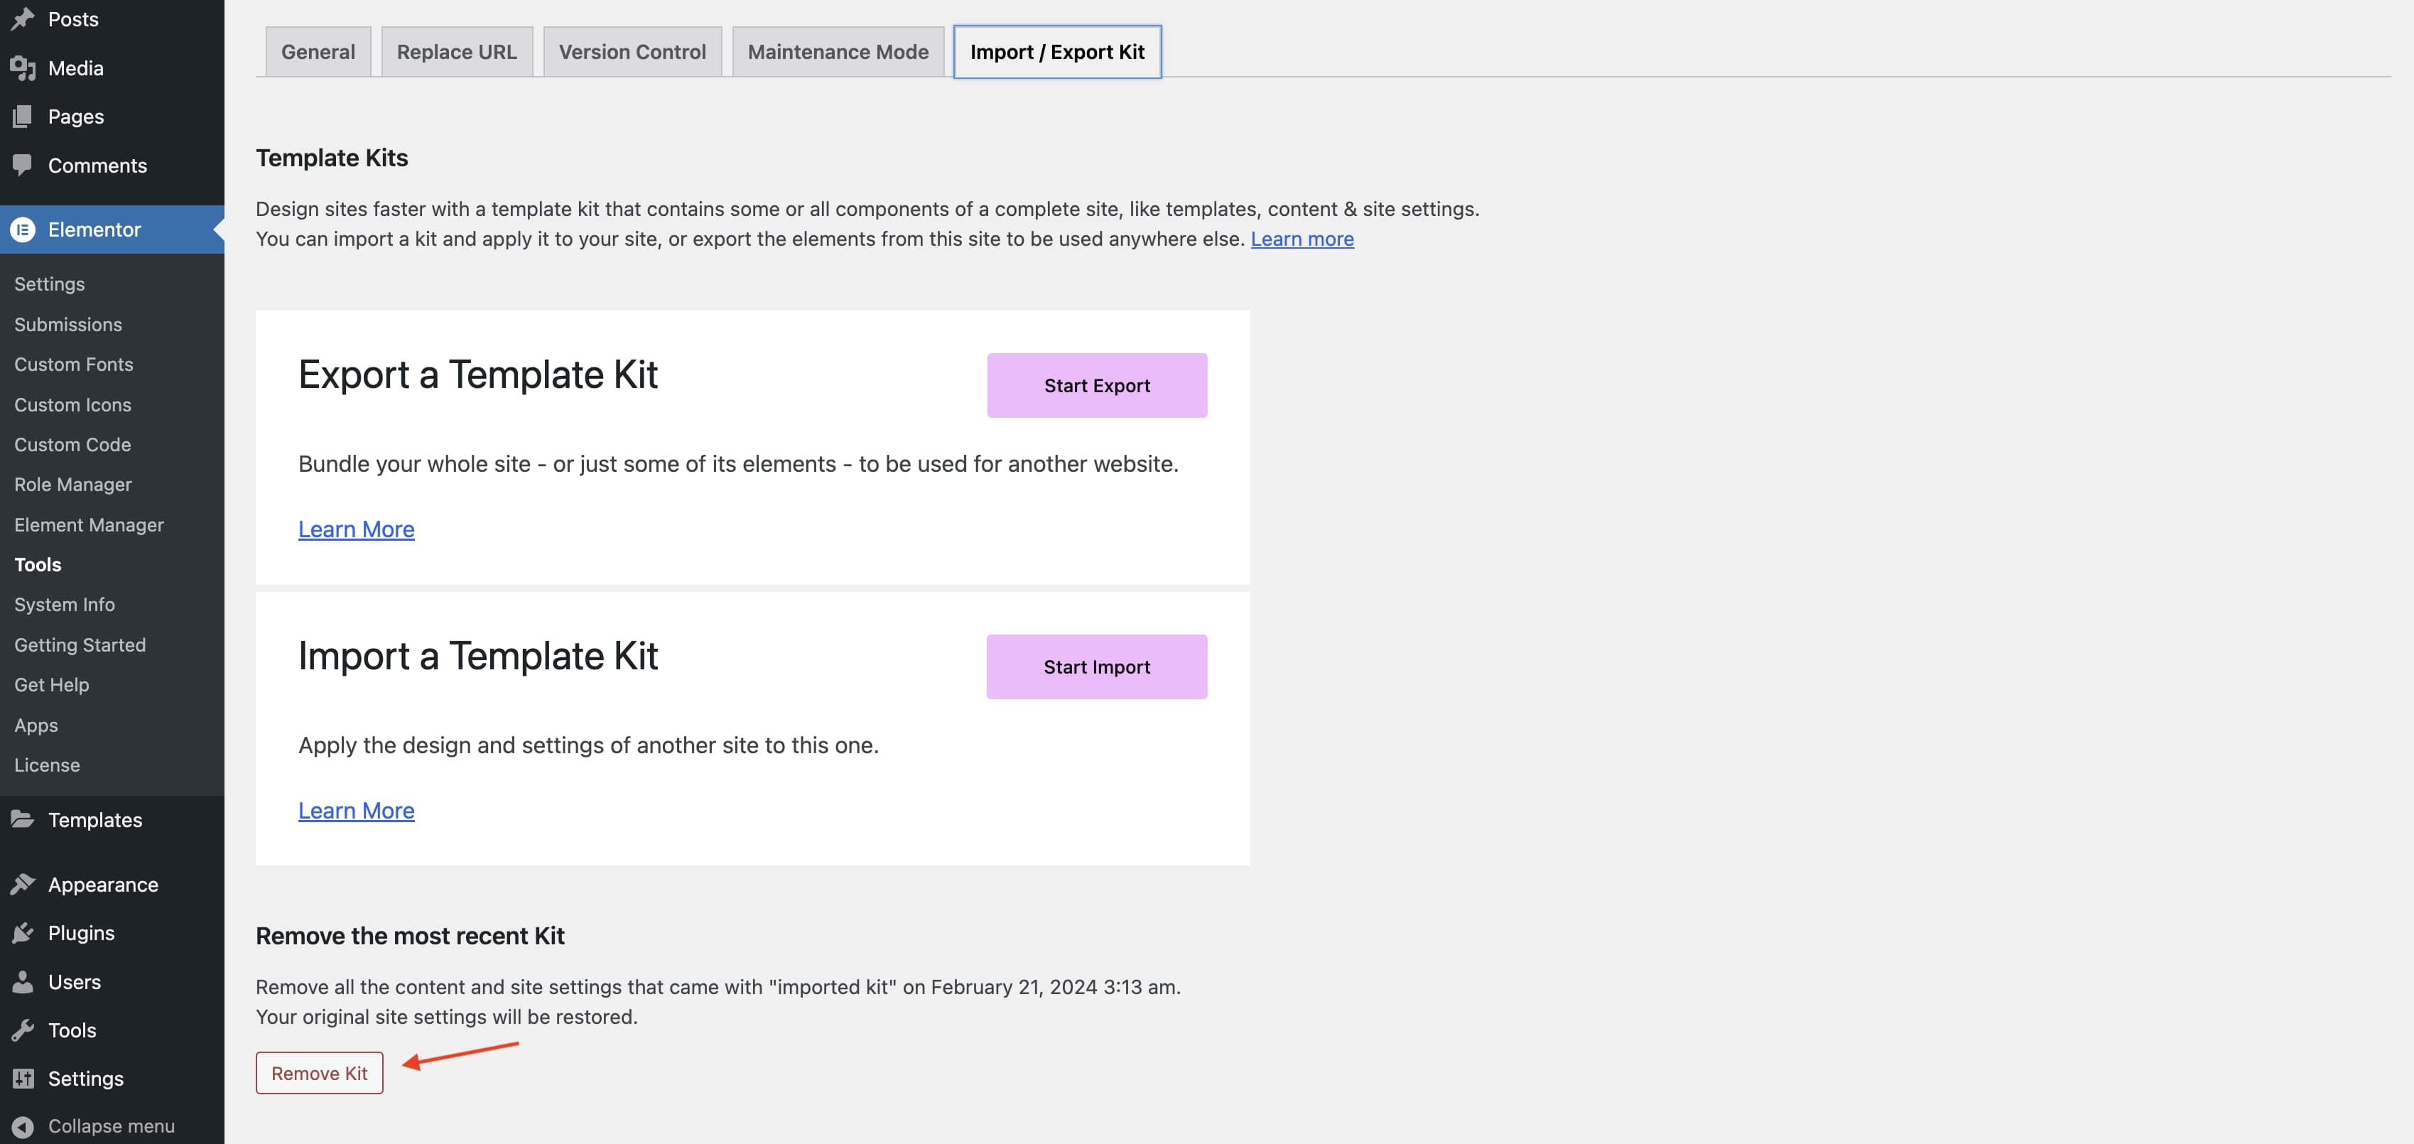
Task: Switch to the Replace URL tab
Action: point(456,52)
